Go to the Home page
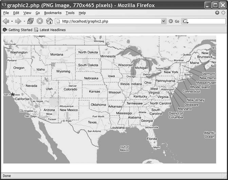Image resolution: width=228 pixels, height=180 pixels. (49, 21)
